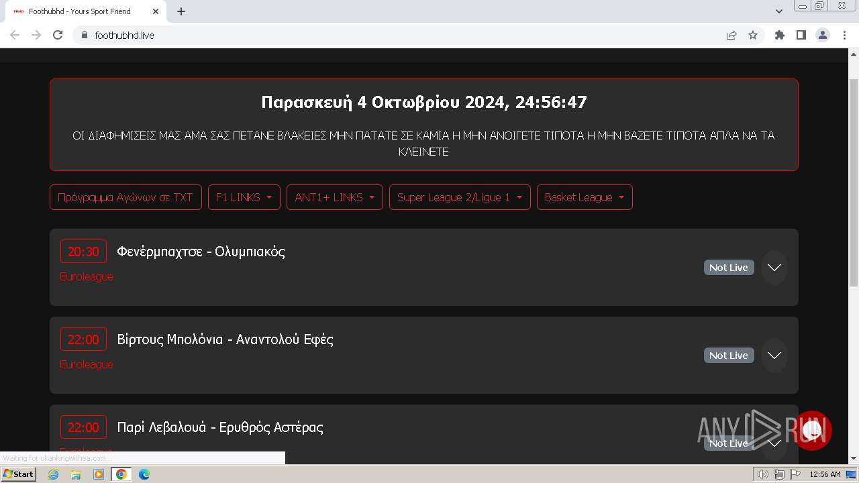Reload the foothubhd.live page
859x483 pixels.
click(x=58, y=35)
